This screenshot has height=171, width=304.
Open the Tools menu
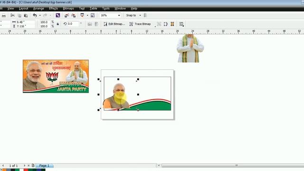[106, 9]
